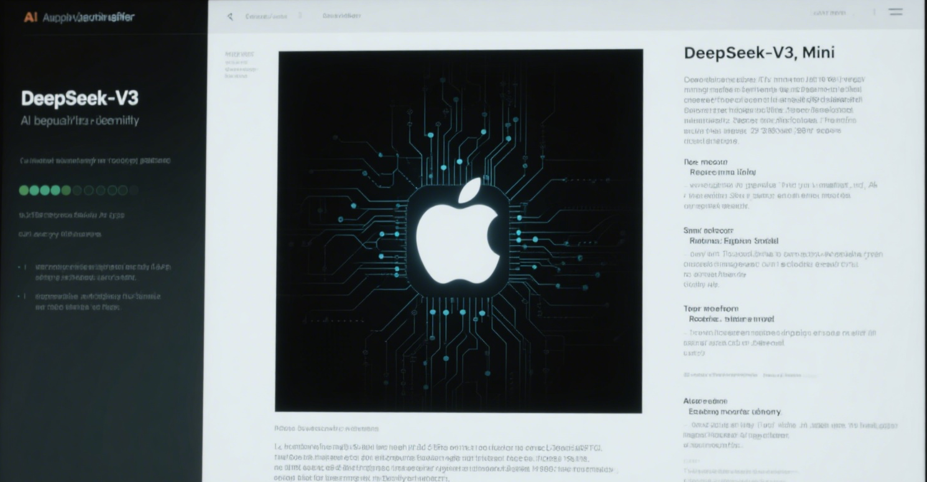Click the vertical dots after the first breadcrumb
This screenshot has height=482, width=927.
pos(300,16)
